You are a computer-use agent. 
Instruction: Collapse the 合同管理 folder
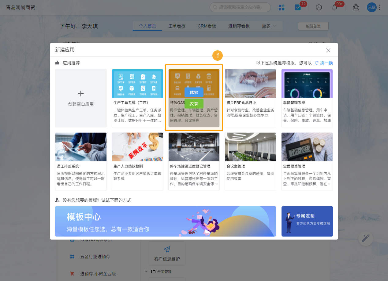pyautogui.click(x=146, y=272)
